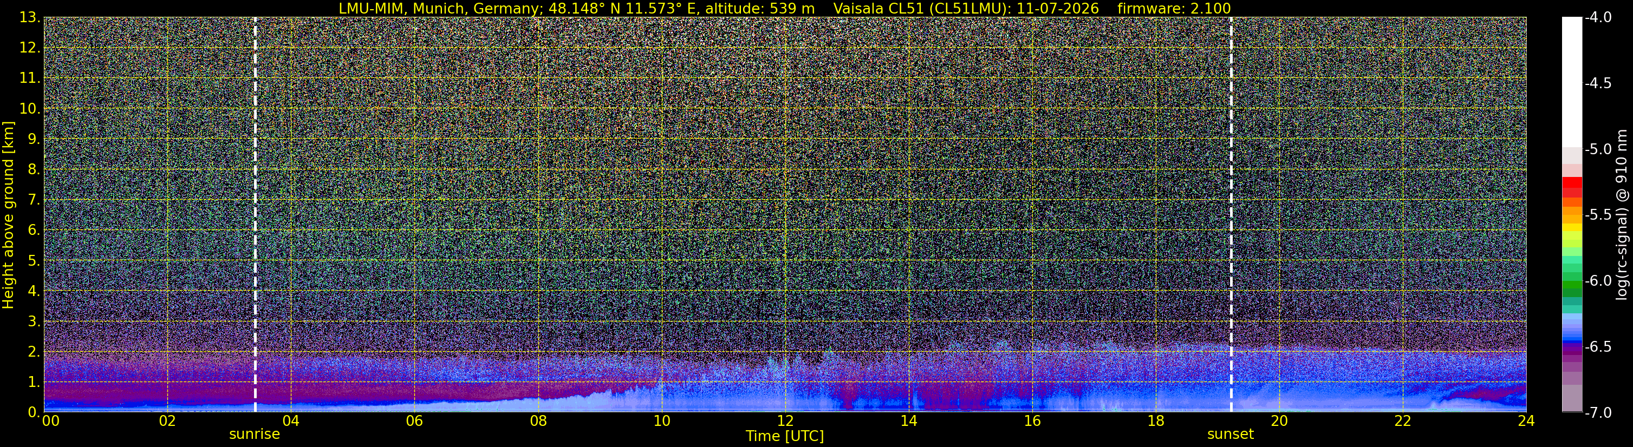Click the height axis tick label 7.
This screenshot has height=447, width=1633.
(x=34, y=200)
